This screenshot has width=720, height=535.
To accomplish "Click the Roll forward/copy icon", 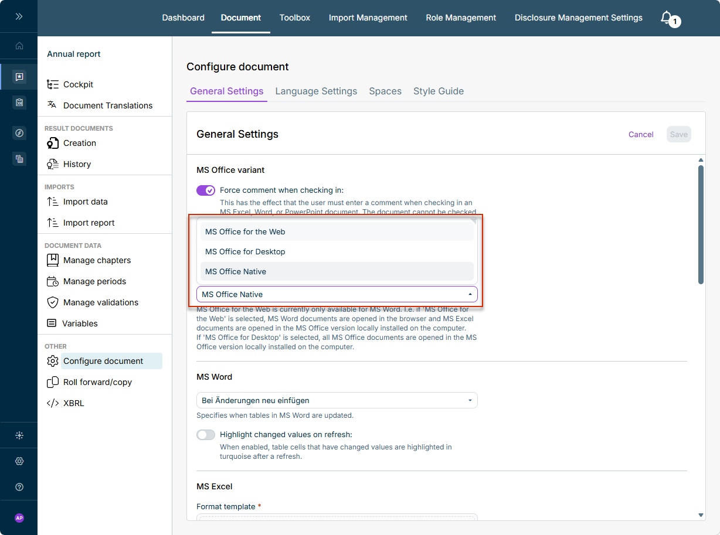I will click(52, 382).
